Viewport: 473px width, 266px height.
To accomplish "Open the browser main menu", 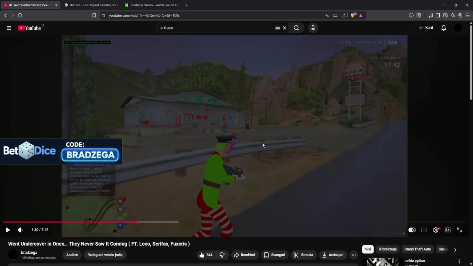I will pos(467,16).
